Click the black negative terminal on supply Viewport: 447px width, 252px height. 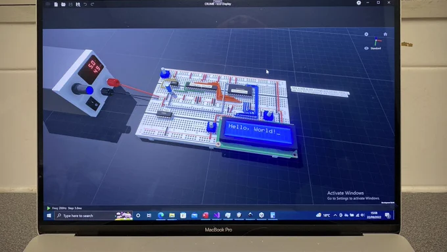107,92
